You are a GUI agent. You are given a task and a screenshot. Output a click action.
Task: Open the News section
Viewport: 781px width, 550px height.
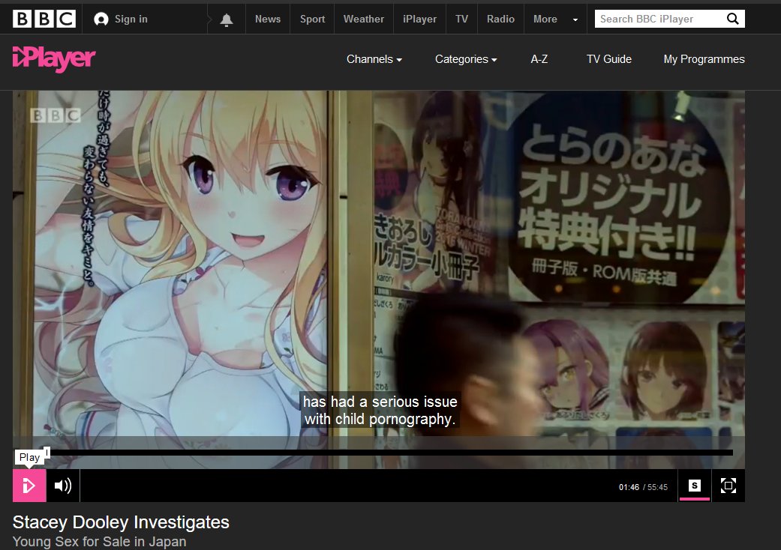point(268,19)
